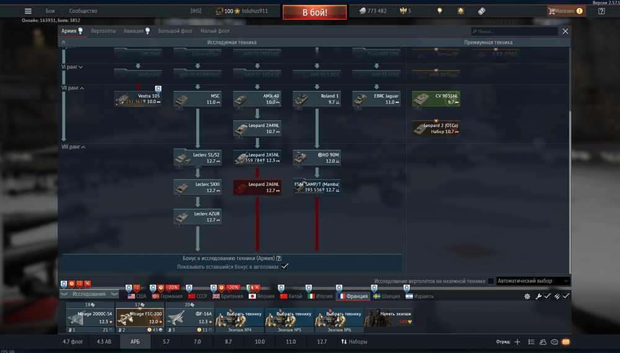
Task: Select the Германия nation tab
Action: 167,296
